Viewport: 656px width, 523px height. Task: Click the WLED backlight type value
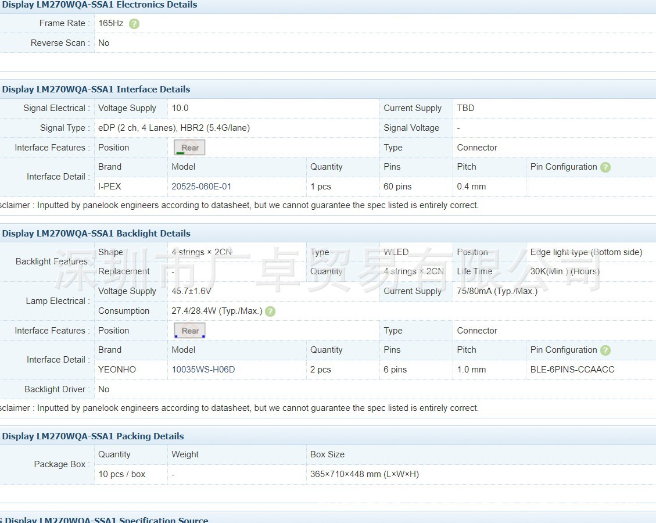396,252
